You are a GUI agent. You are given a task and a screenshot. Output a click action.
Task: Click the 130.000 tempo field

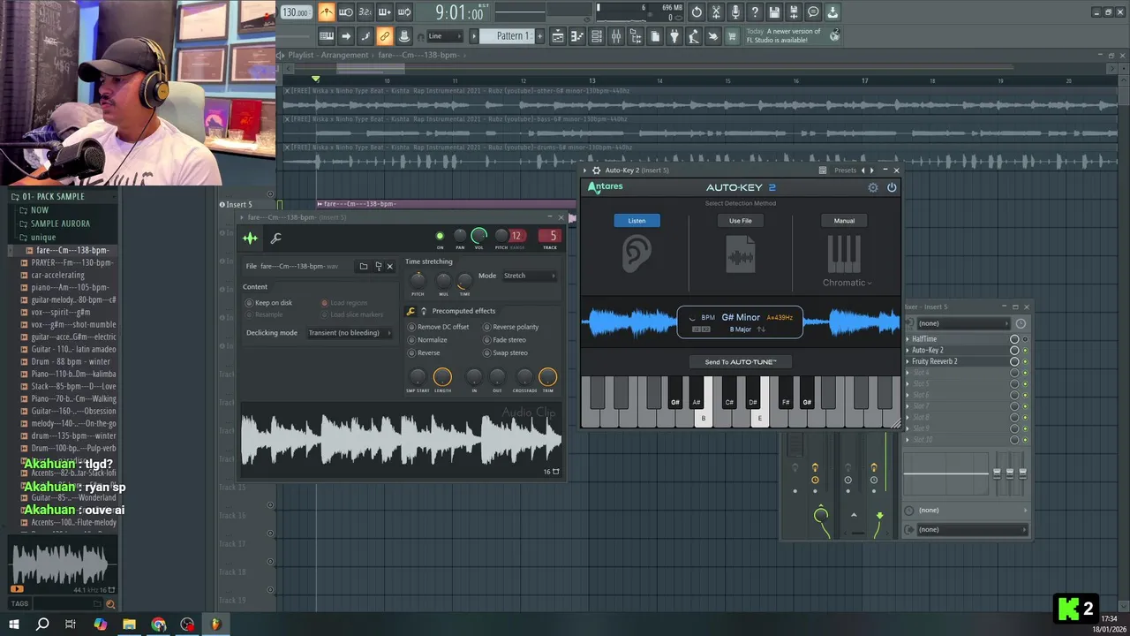tap(295, 12)
